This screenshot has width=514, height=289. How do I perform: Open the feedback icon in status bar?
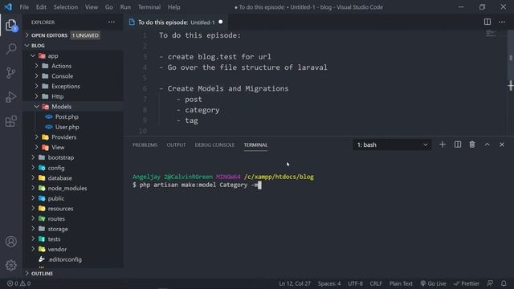point(490,283)
